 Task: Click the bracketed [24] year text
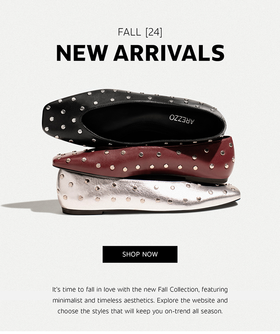(154, 32)
